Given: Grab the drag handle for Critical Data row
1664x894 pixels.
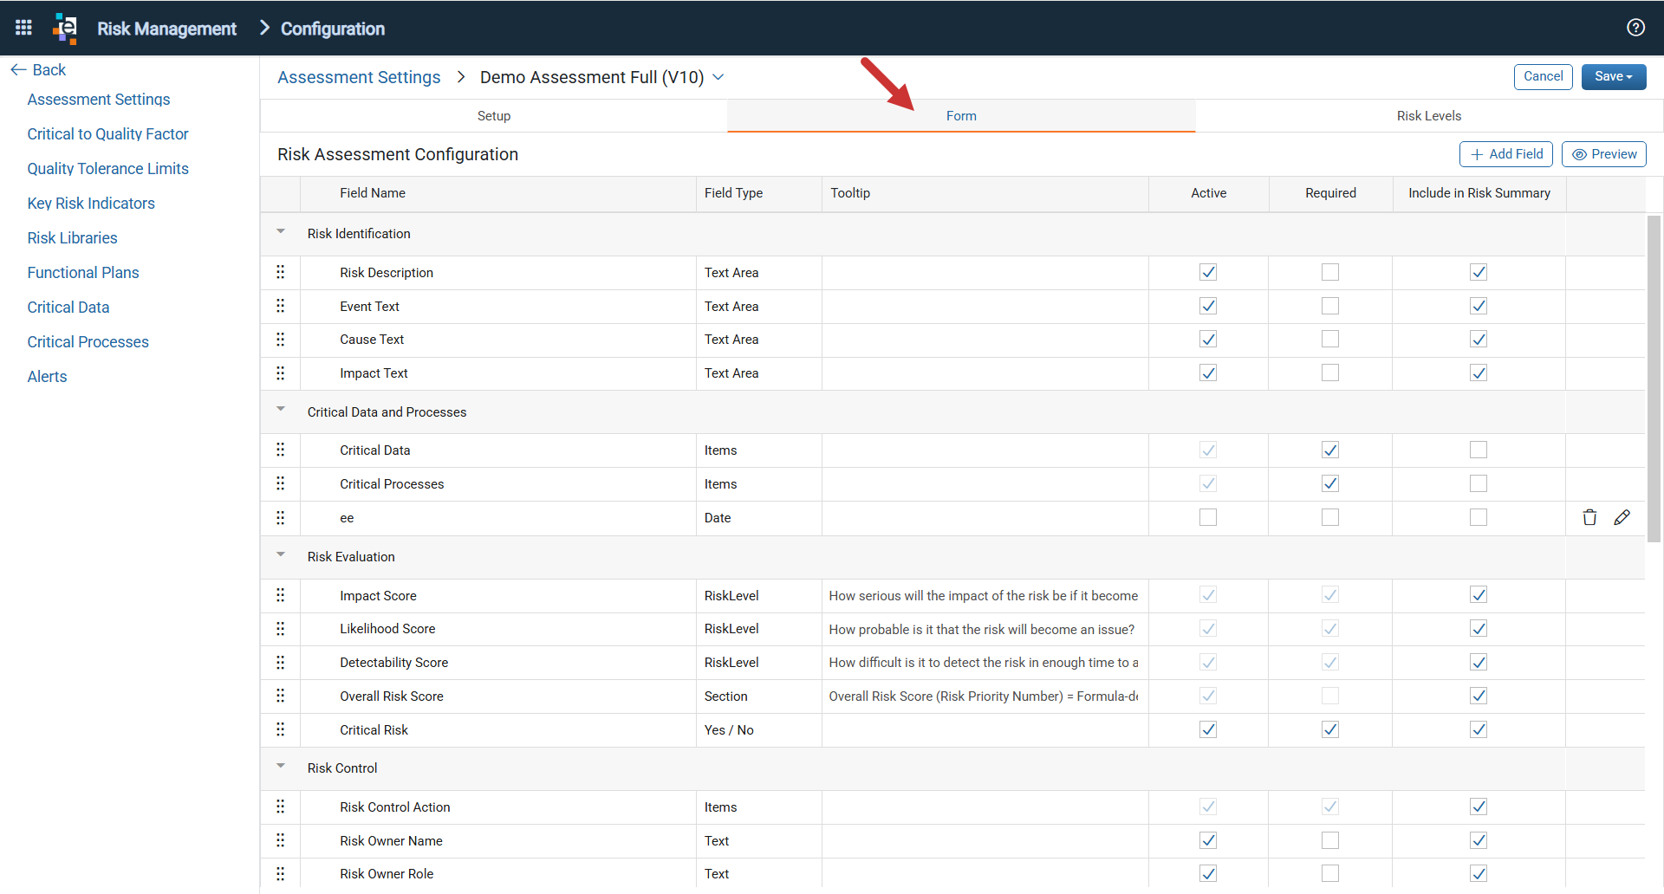Looking at the screenshot, I should [x=280, y=450].
